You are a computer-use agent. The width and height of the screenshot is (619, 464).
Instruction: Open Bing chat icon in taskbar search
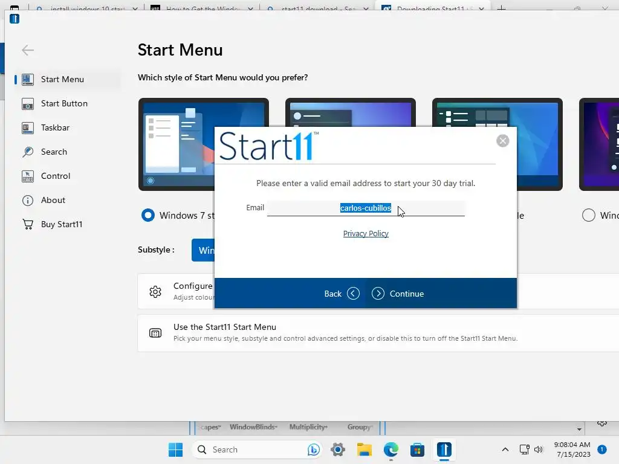314,449
